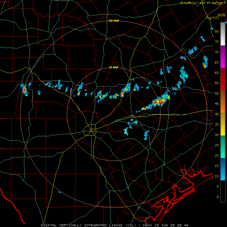227x227 pixels.
Task: Click the 15 value on the color scale
Action: pyautogui.click(x=217, y=166)
